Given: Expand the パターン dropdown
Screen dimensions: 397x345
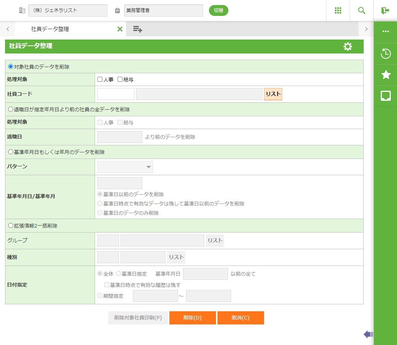Looking at the screenshot, I should (125, 167).
